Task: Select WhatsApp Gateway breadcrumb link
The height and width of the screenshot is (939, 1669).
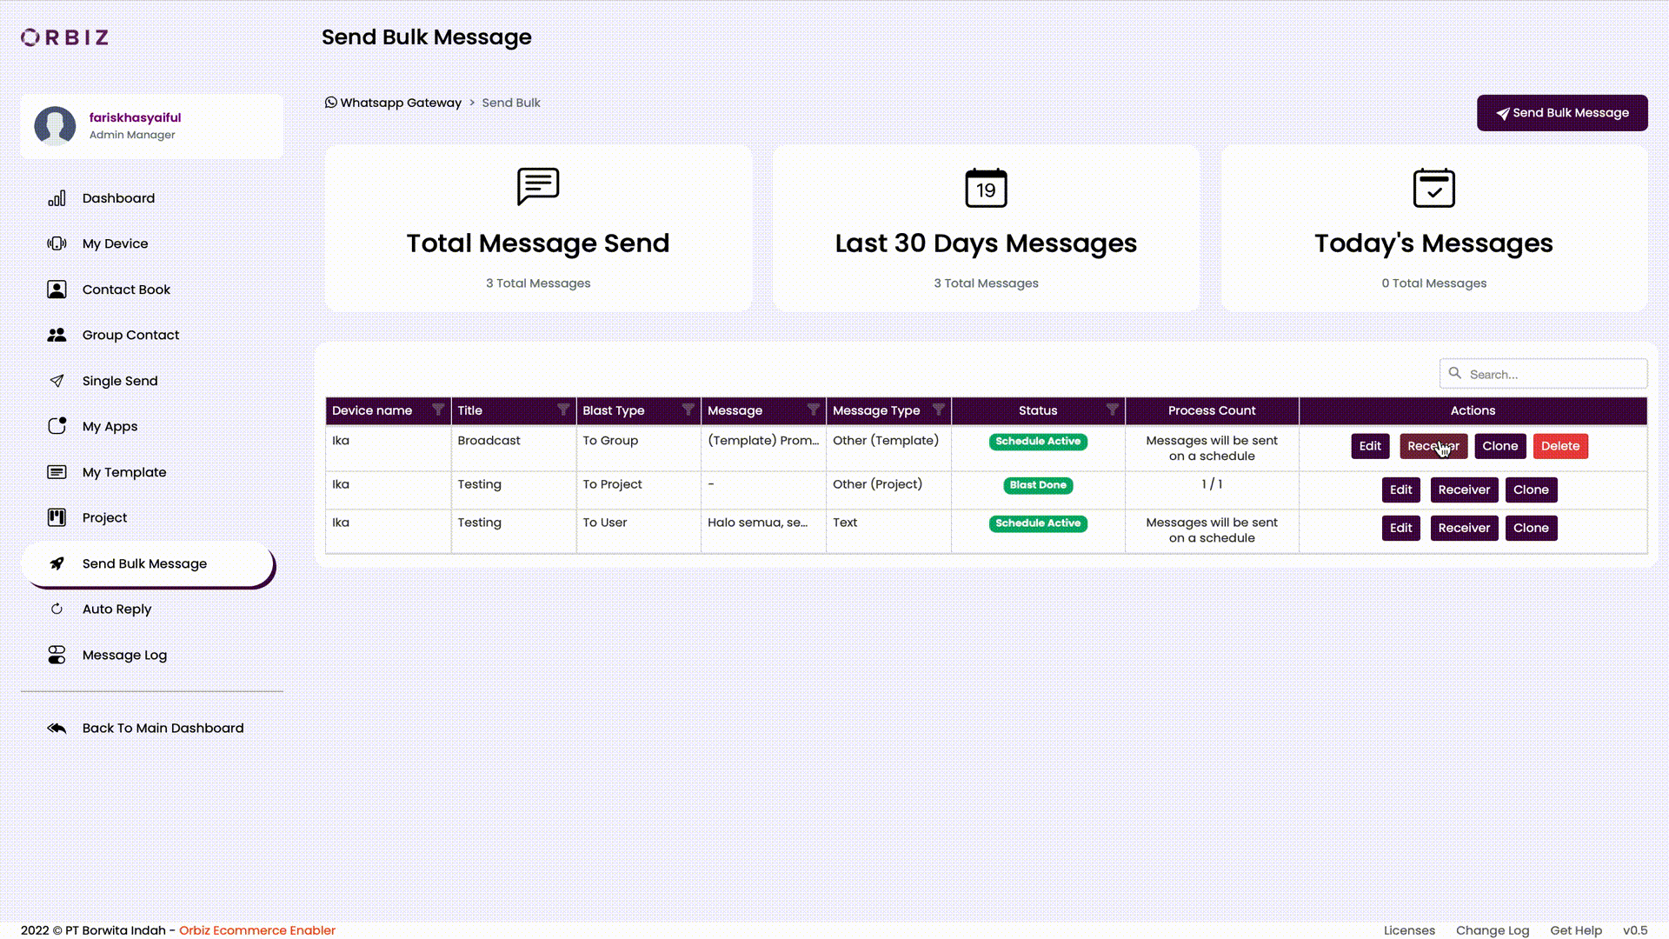Action: (400, 102)
